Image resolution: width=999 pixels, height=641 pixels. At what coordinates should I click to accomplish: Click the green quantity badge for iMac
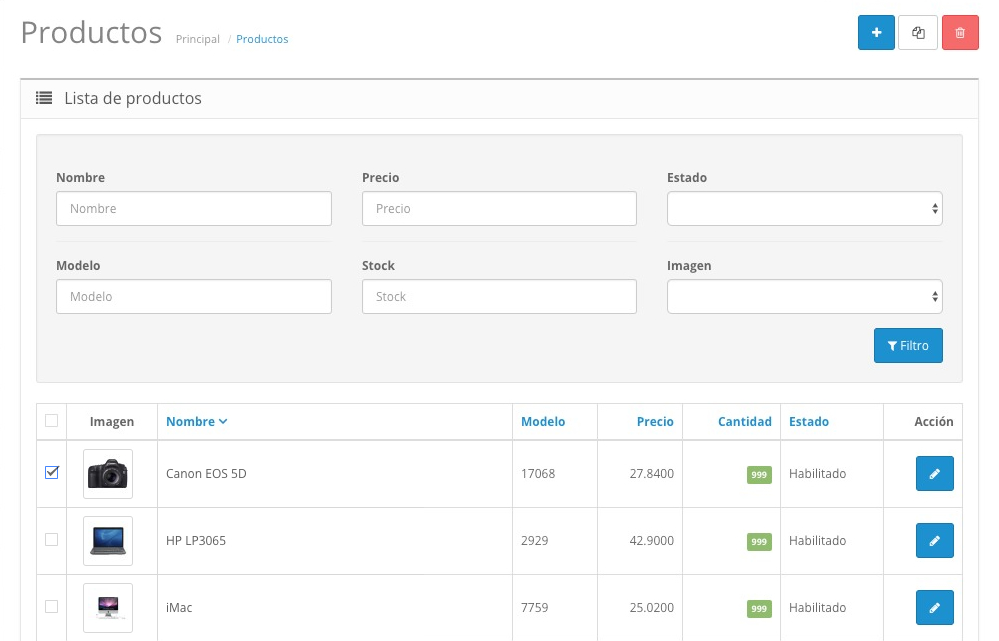point(759,608)
